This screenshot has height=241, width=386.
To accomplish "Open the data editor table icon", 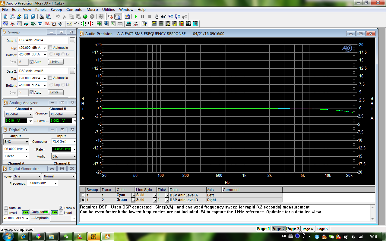I will (120, 24).
